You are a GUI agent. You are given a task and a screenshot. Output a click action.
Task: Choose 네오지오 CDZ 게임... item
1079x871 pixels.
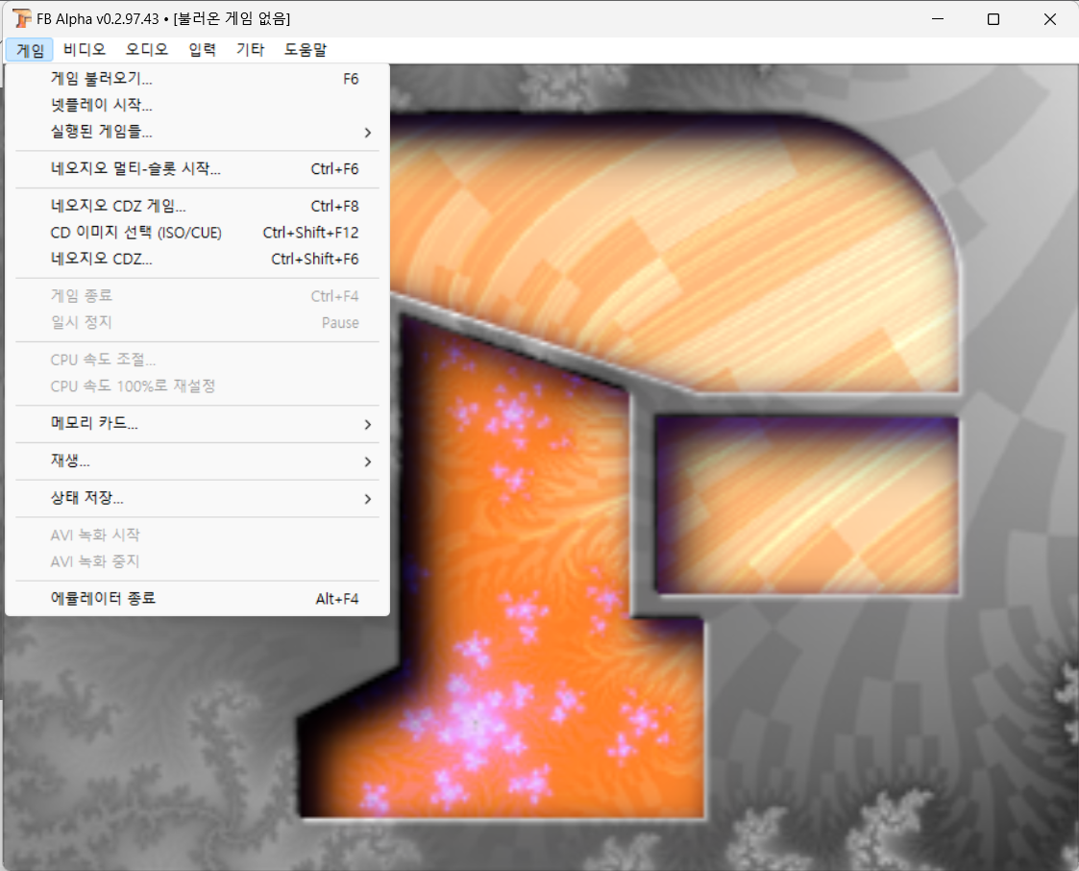pyautogui.click(x=198, y=207)
